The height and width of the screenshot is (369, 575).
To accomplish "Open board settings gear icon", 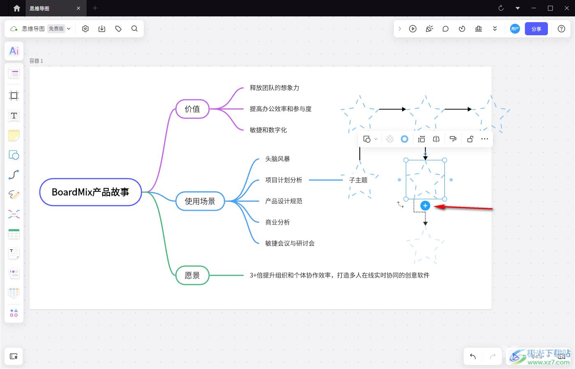I will pos(85,29).
